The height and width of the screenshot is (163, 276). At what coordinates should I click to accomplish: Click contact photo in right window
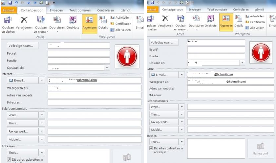coord(261,52)
